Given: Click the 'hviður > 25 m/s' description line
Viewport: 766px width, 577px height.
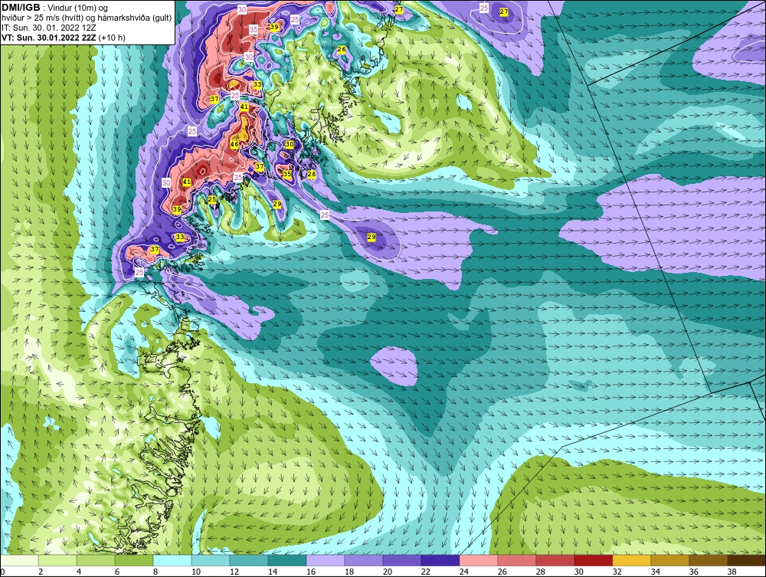Looking at the screenshot, I should pos(87,18).
